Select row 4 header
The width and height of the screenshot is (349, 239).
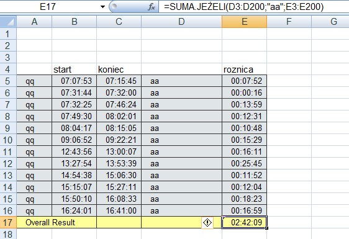(8, 69)
